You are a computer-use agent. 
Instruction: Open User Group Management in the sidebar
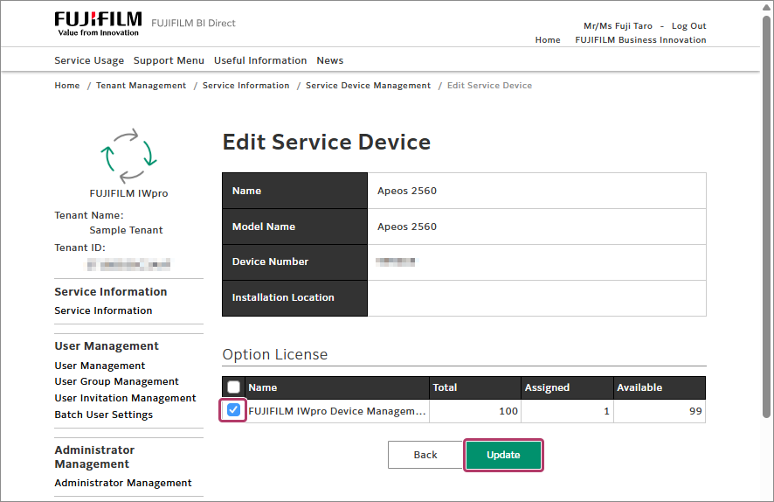(x=116, y=381)
